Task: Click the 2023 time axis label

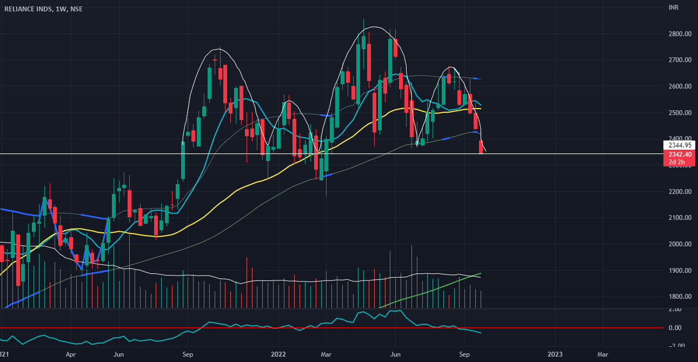Action: pyautogui.click(x=555, y=356)
